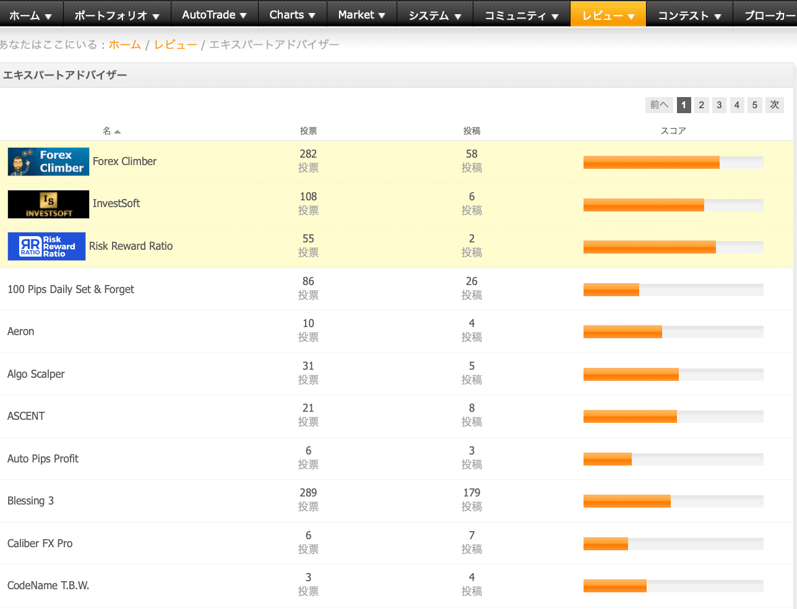Open the ASCENT expert advisor
797x609 pixels.
coord(26,416)
